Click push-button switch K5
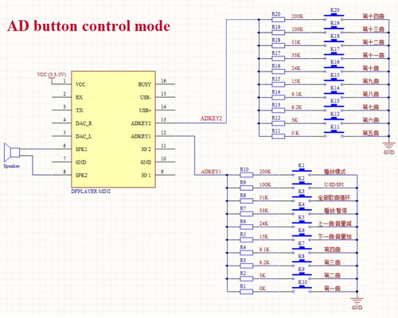398x318 pixels. 302,224
